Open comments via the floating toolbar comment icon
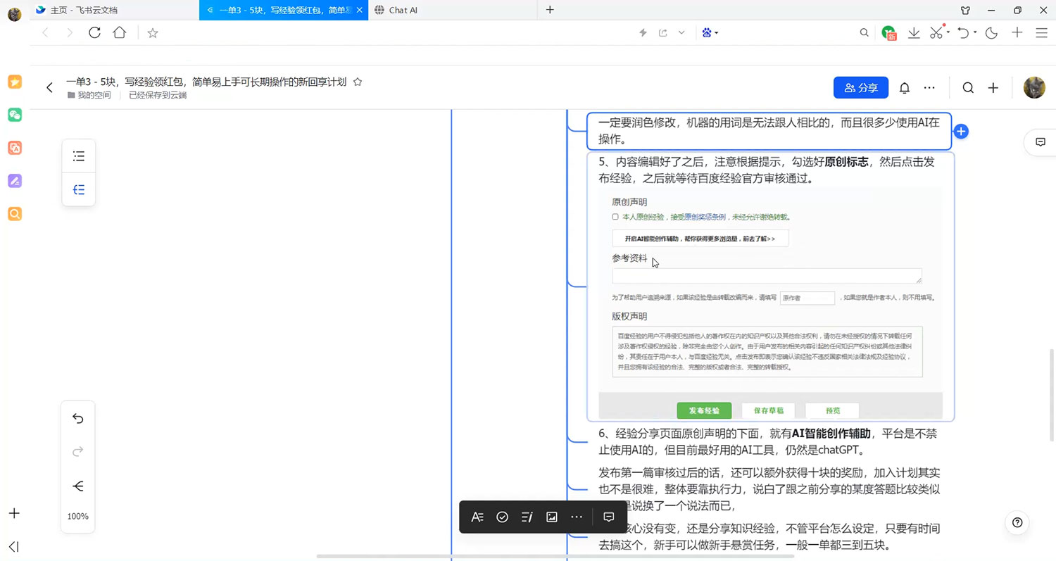Viewport: 1056px width, 561px height. tap(608, 517)
